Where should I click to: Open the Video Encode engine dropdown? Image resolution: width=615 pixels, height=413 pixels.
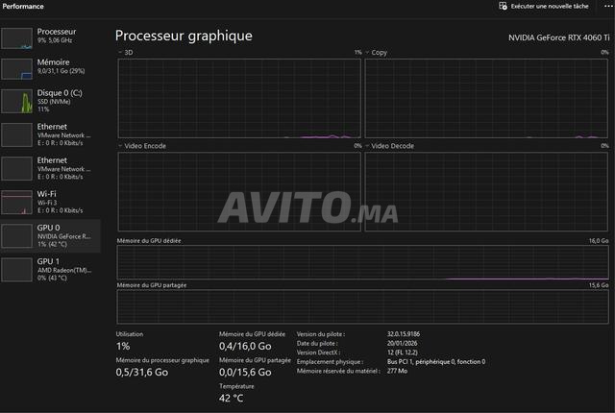(x=142, y=146)
